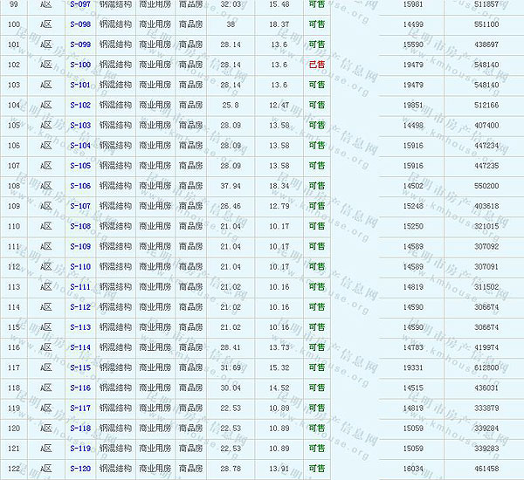Open unit S-115 details
524x480 pixels.
tap(80, 368)
